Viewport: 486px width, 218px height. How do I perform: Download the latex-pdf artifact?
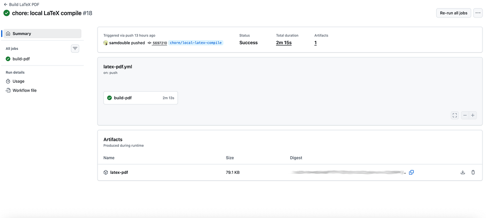pos(463,172)
